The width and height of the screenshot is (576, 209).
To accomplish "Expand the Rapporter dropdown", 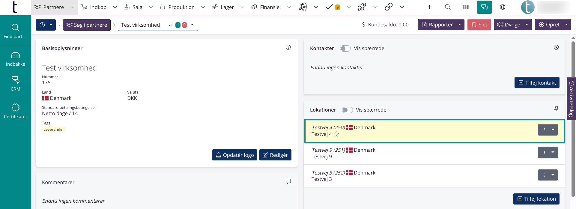I will [x=459, y=25].
